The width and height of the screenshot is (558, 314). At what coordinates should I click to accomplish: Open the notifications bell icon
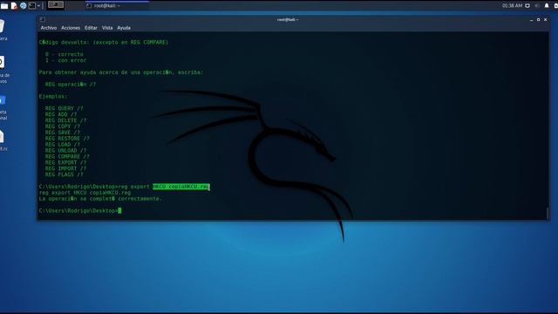click(547, 6)
